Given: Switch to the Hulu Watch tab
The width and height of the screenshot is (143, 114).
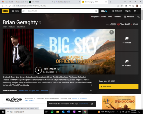Looking at the screenshot, I should point(41,2).
